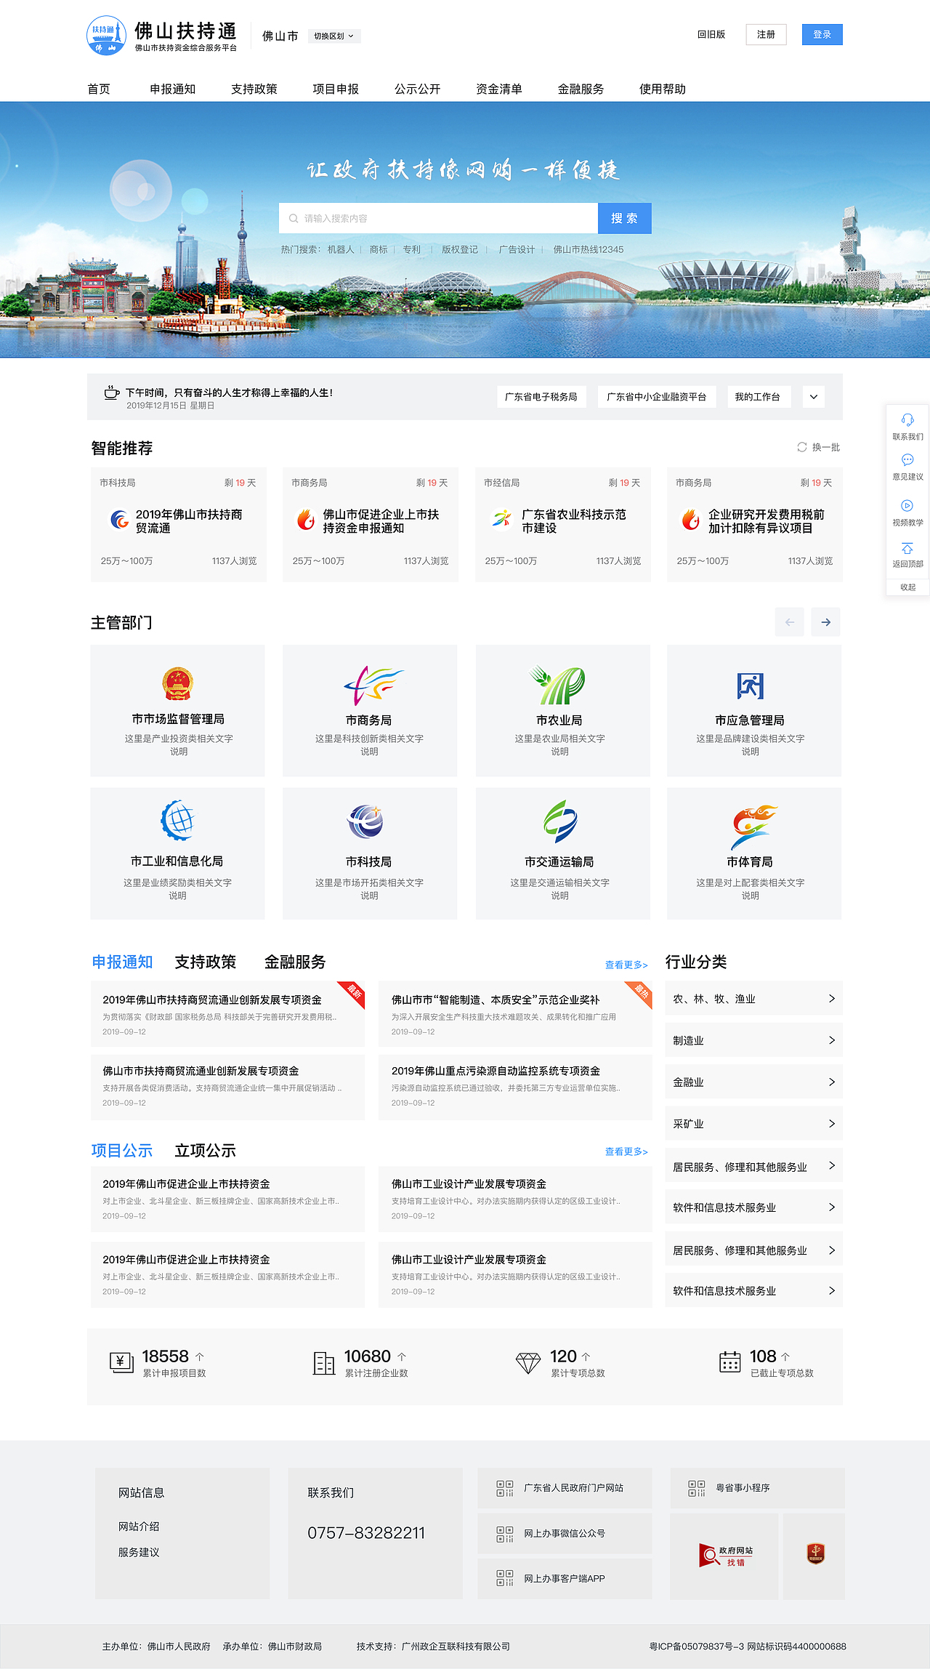Click the 佛山扶持通 site logo

(x=162, y=36)
